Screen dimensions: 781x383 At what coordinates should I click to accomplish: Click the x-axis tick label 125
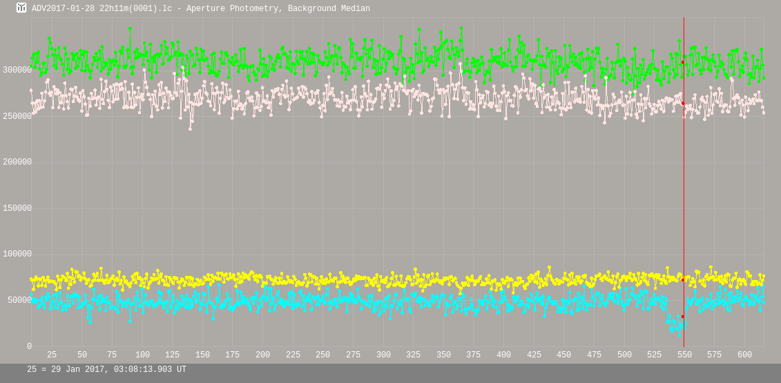point(172,355)
